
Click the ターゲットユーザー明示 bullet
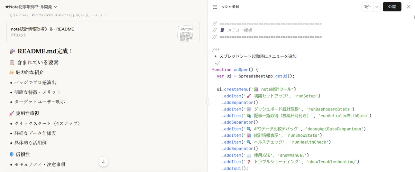click(40, 102)
